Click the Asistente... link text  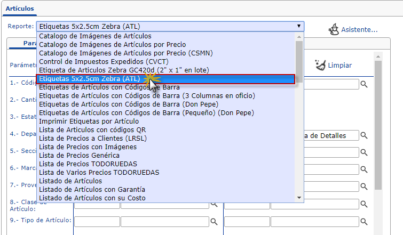pos(359,29)
